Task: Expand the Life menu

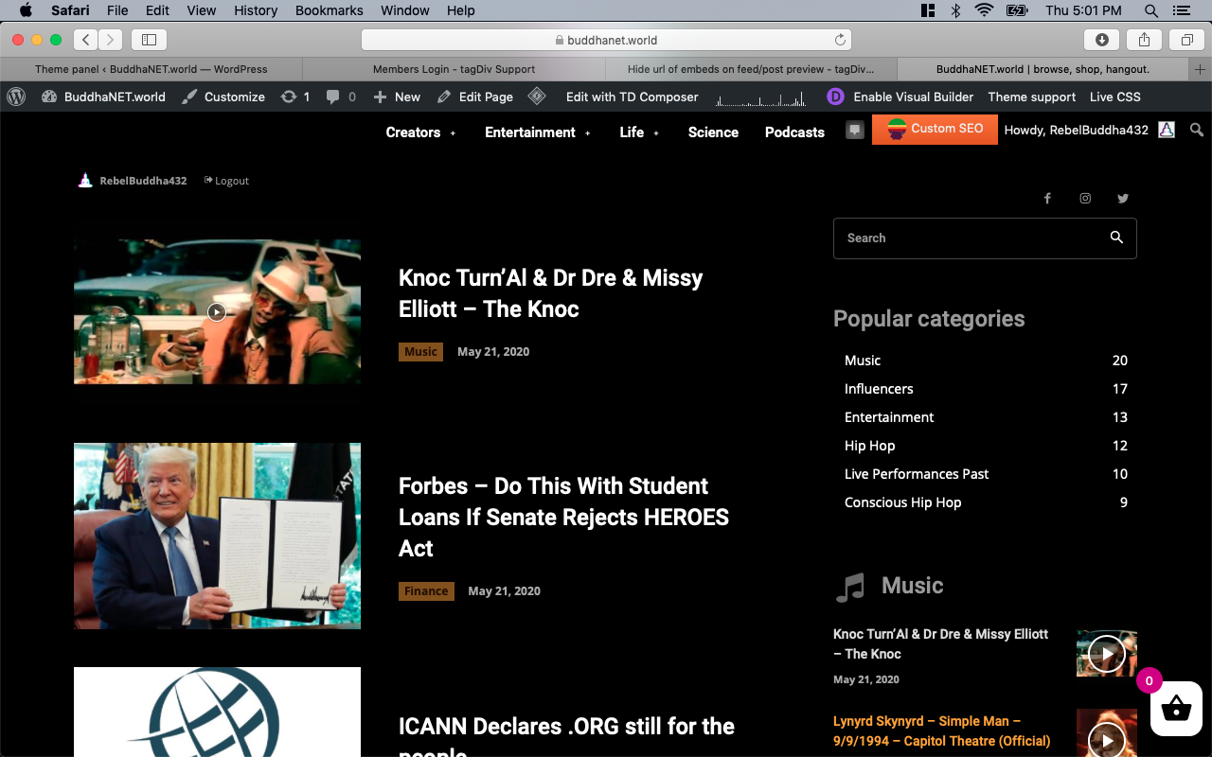Action: 639,132
